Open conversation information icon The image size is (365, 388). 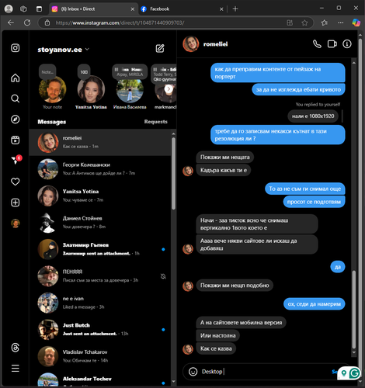(347, 44)
